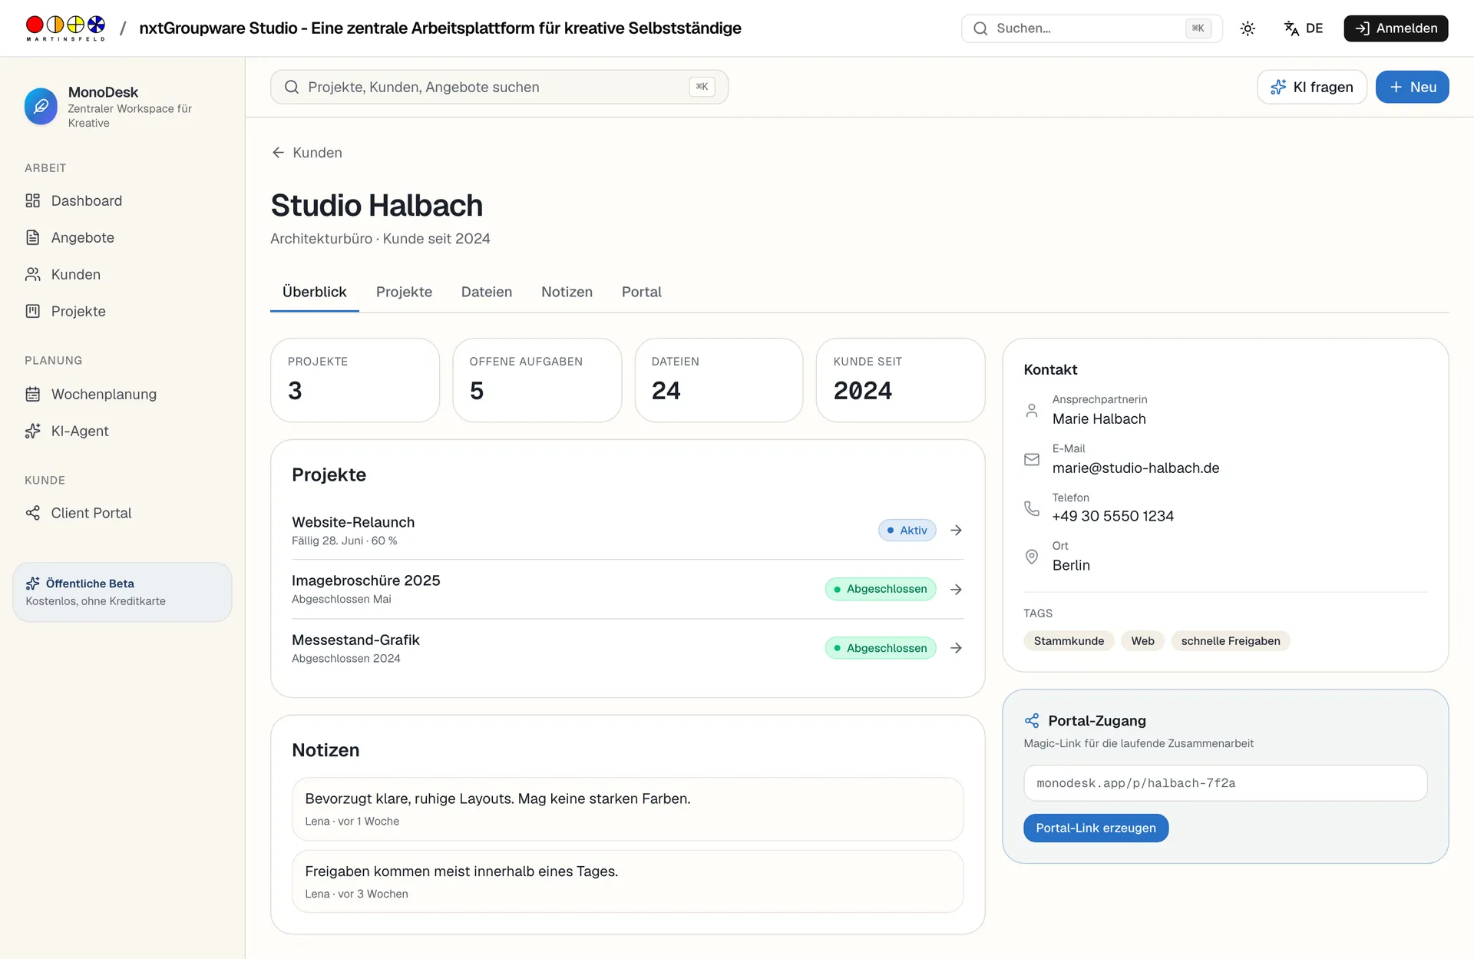Open the Website-Relaunch project row
The width and height of the screenshot is (1474, 959).
tap(627, 530)
